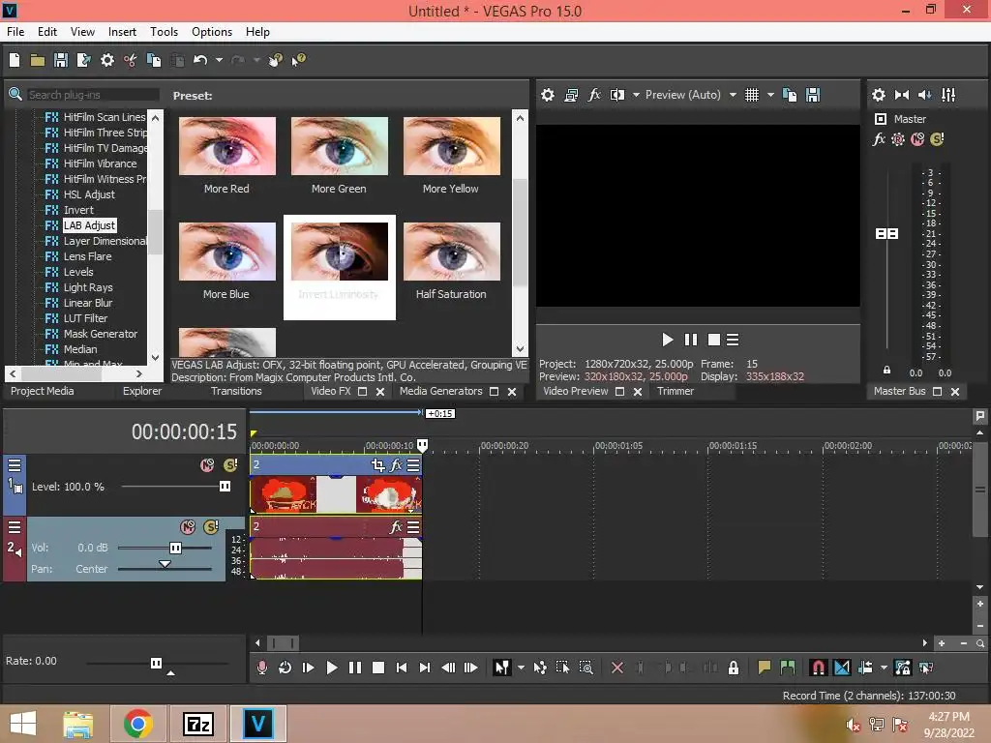The width and height of the screenshot is (991, 743).
Task: Open Event FX on the video clip
Action: pyautogui.click(x=396, y=465)
